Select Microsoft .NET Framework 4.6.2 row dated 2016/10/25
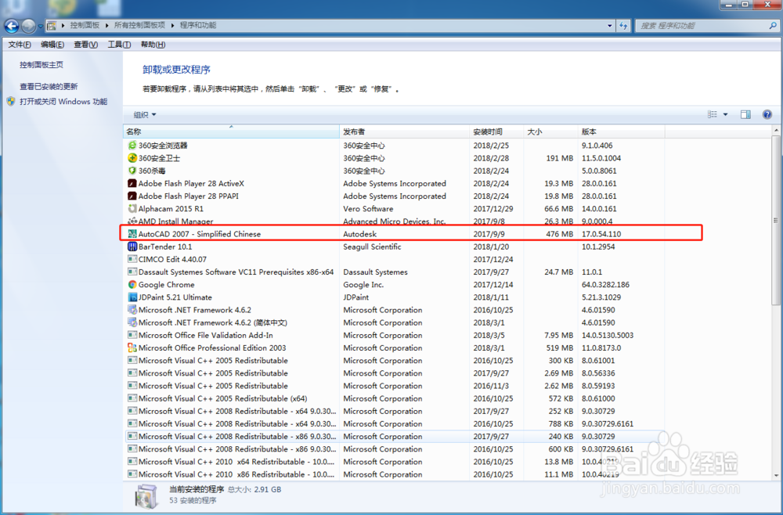Screen dimensions: 783x515 coord(394,310)
